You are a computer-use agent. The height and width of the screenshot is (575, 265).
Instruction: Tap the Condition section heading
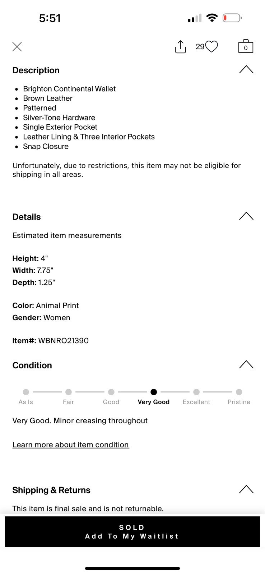[x=32, y=365]
